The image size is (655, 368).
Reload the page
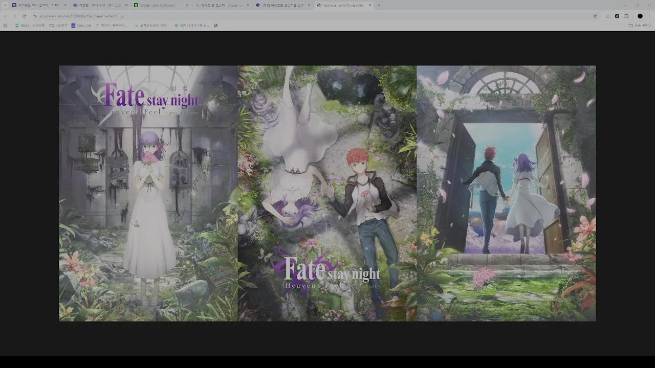coord(24,16)
